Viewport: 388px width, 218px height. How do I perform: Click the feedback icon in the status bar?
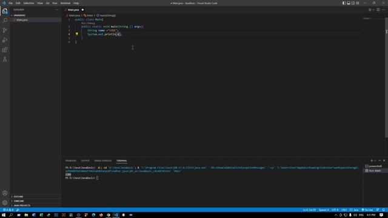click(378, 210)
